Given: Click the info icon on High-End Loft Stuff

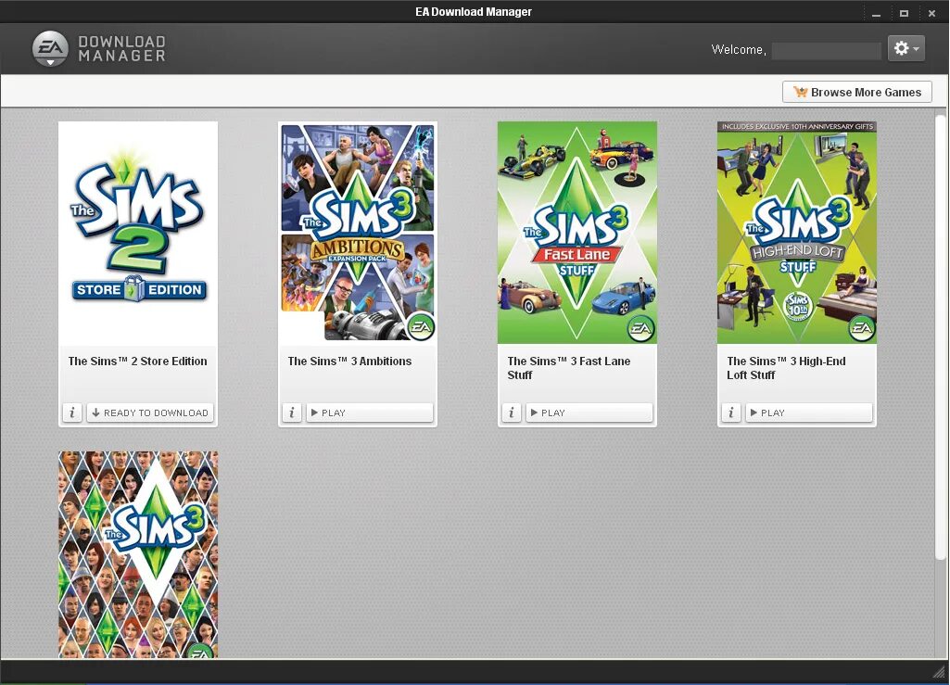Looking at the screenshot, I should click(x=731, y=412).
